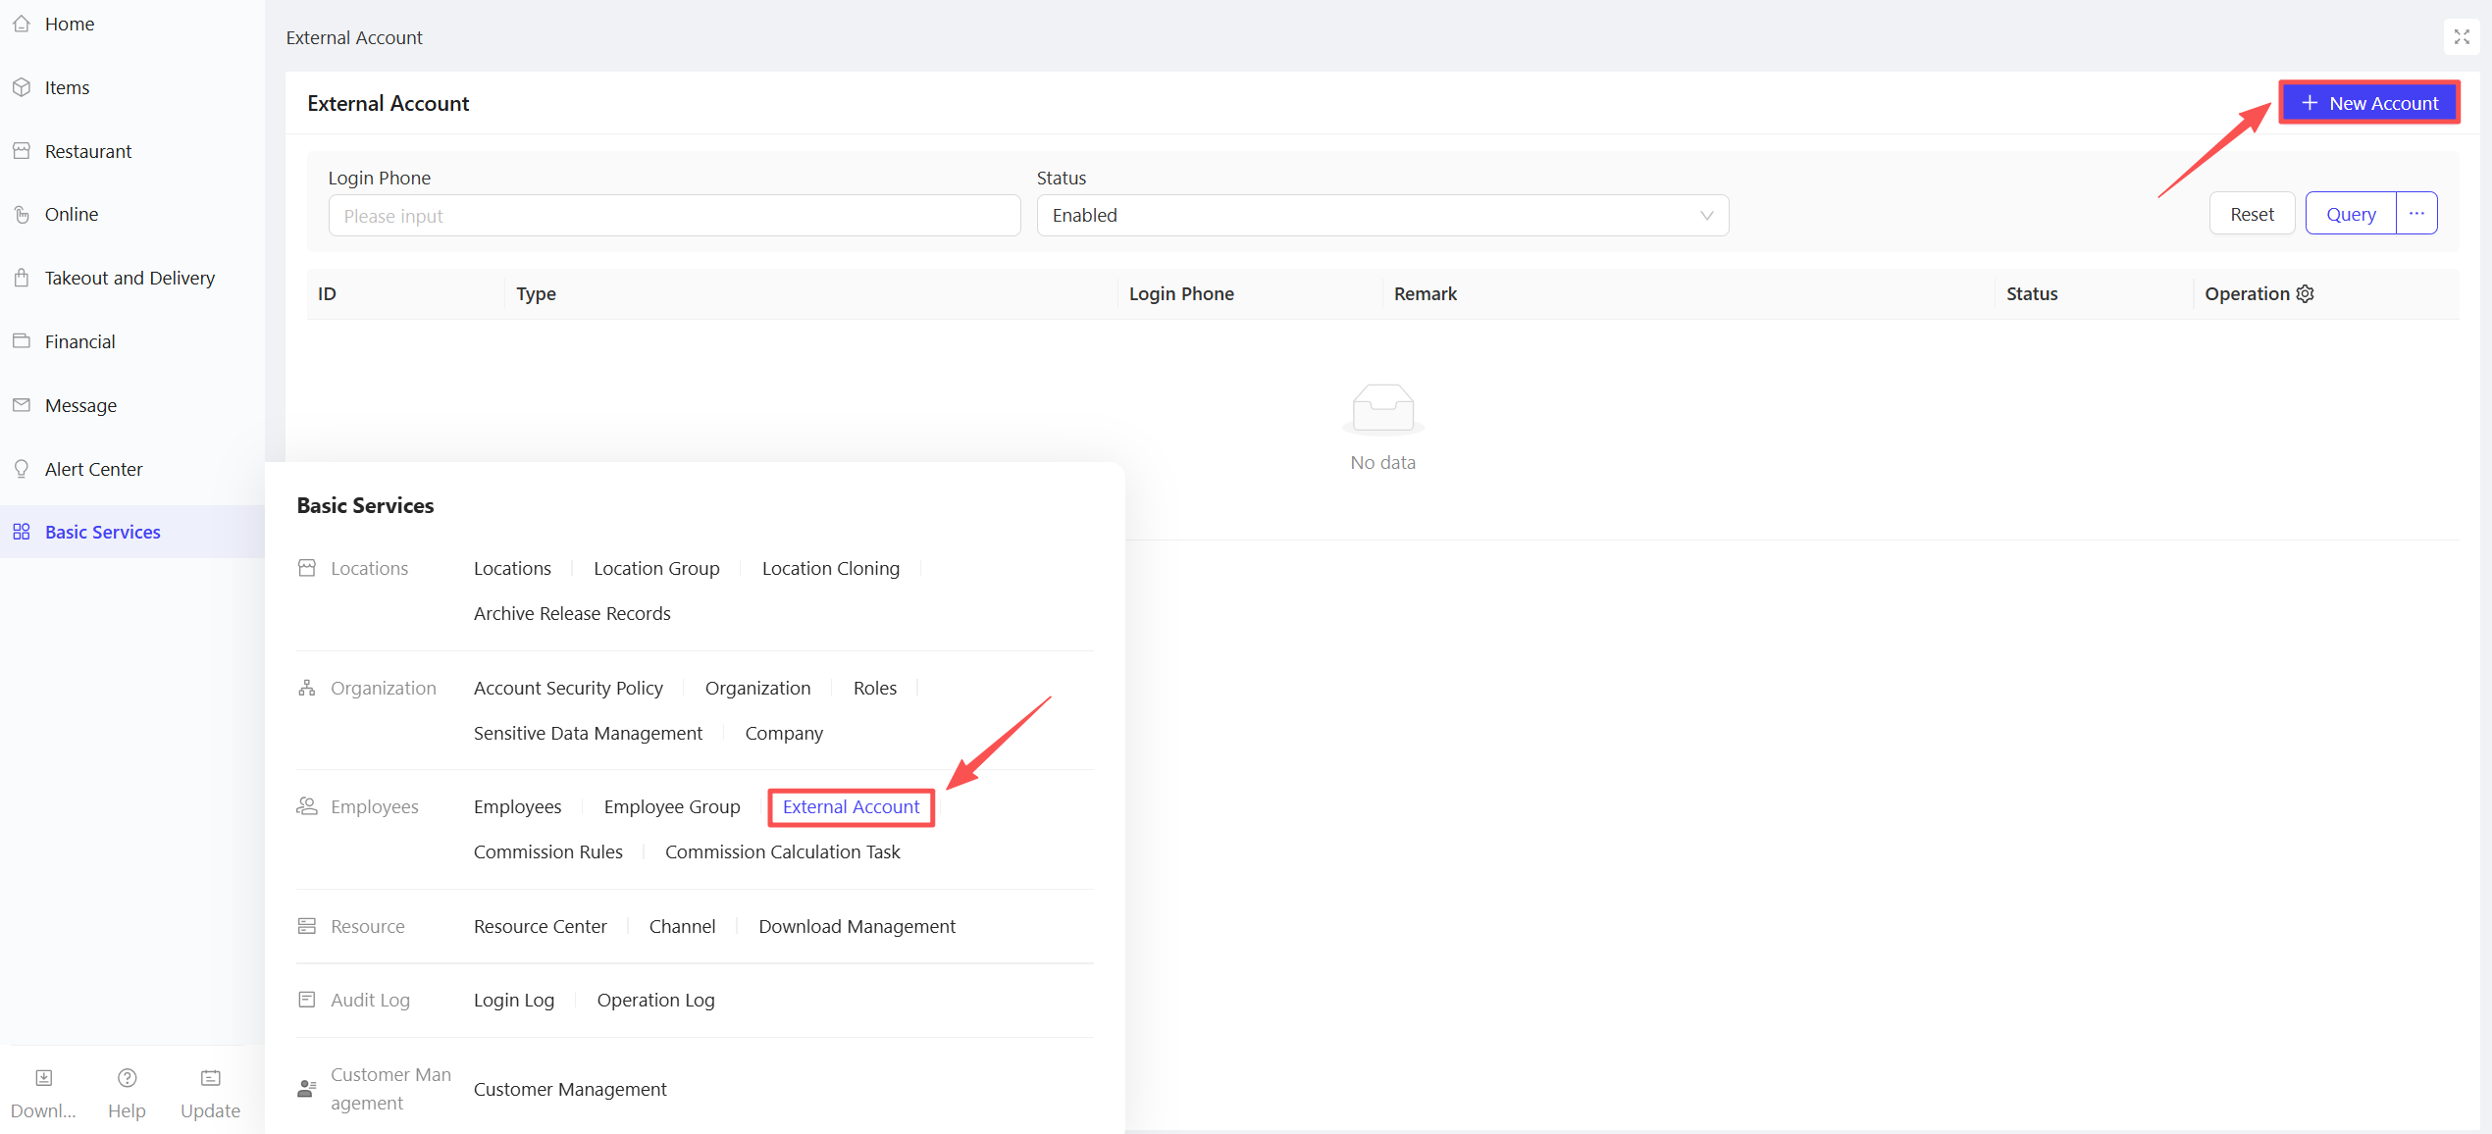Open Takeout and Delivery menu
2492x1134 pixels.
tap(130, 279)
